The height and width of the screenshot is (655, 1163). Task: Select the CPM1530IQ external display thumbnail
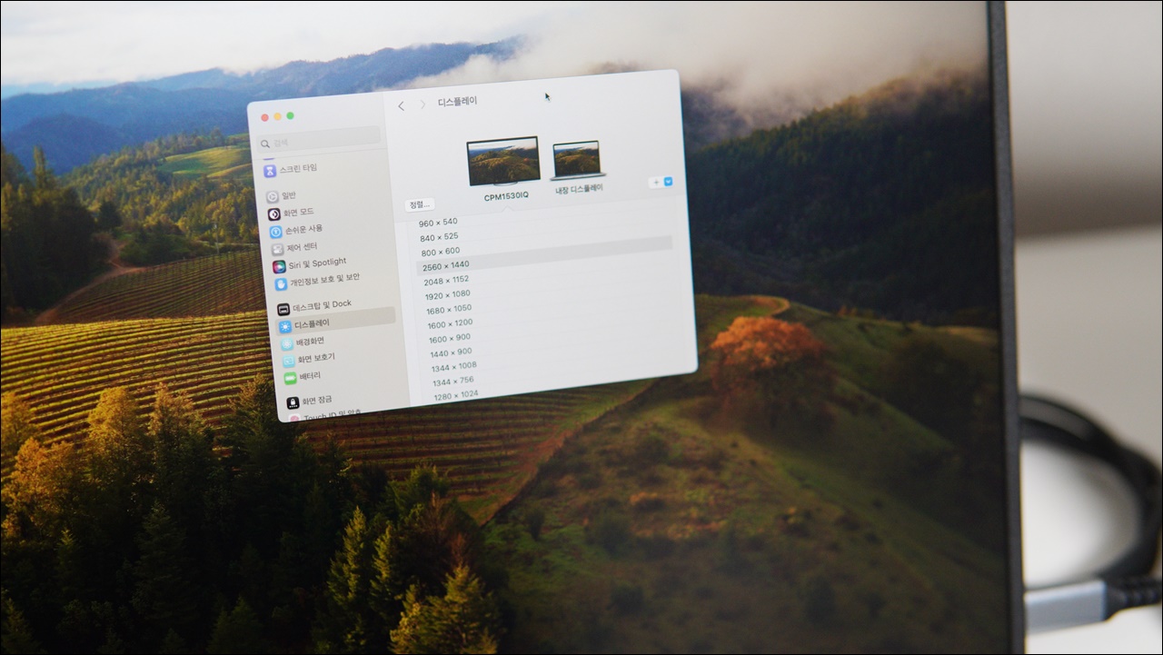tap(503, 164)
